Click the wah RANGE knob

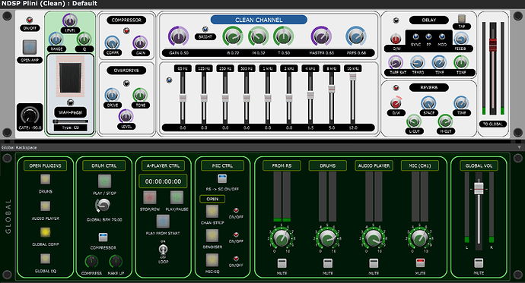(56, 39)
